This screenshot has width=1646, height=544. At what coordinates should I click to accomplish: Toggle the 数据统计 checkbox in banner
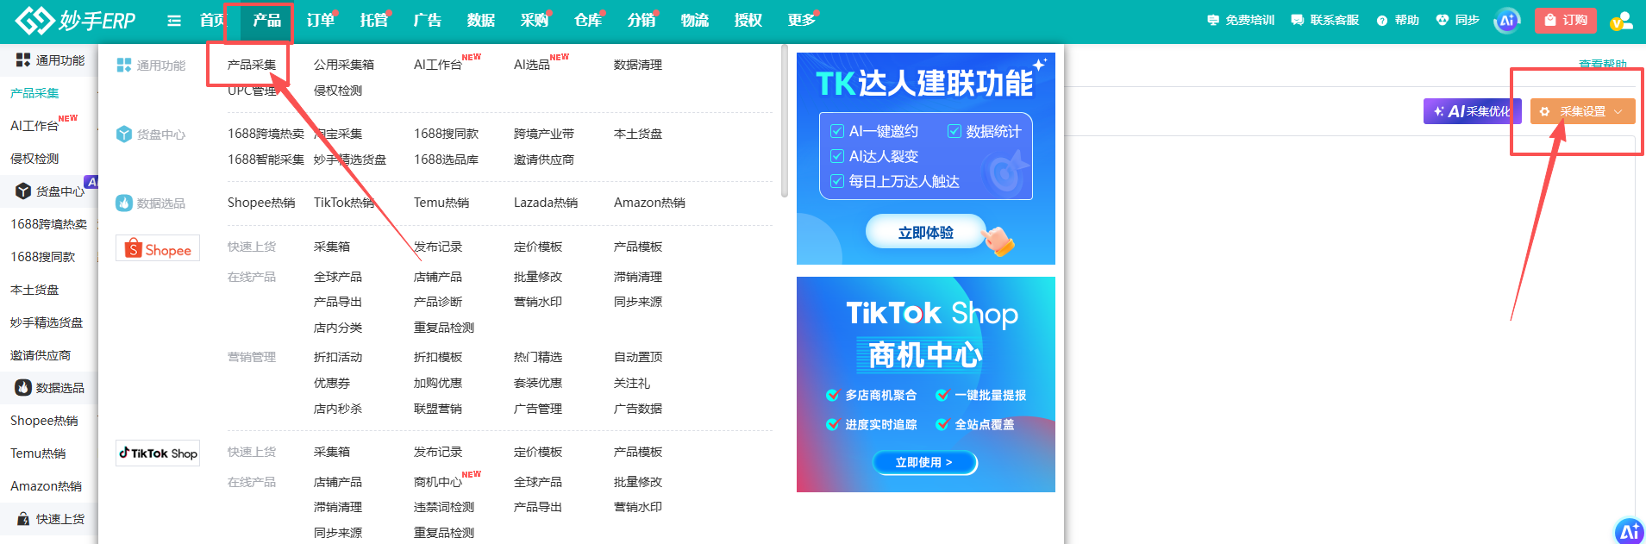(954, 131)
